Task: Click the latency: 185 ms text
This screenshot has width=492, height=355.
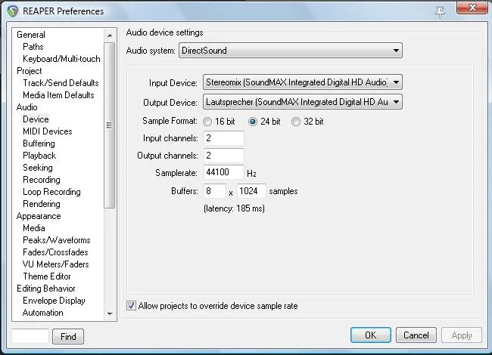Action: point(234,208)
